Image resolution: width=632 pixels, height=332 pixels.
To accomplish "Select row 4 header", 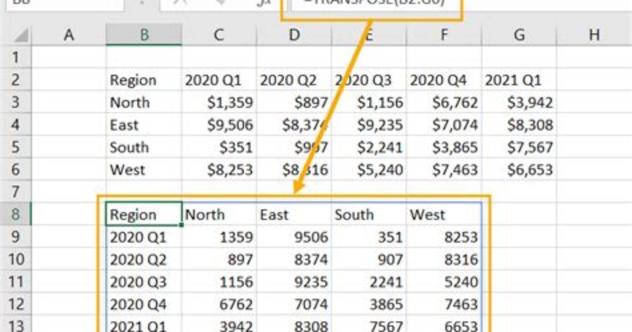I will (16, 125).
